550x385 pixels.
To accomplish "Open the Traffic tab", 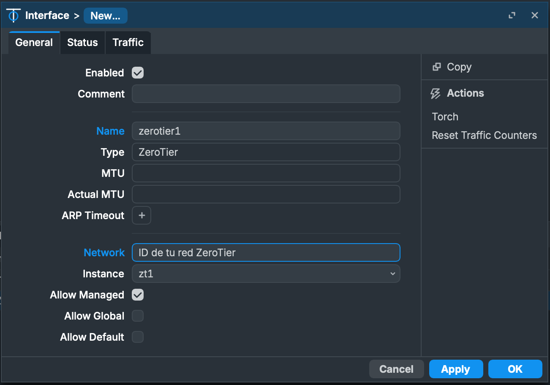I will (x=128, y=43).
